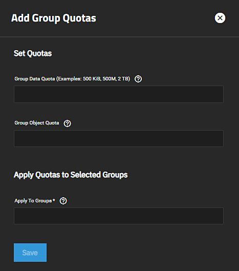Focus the Group Data Quota input field
Viewport: 239px width, 271px height.
[119, 94]
